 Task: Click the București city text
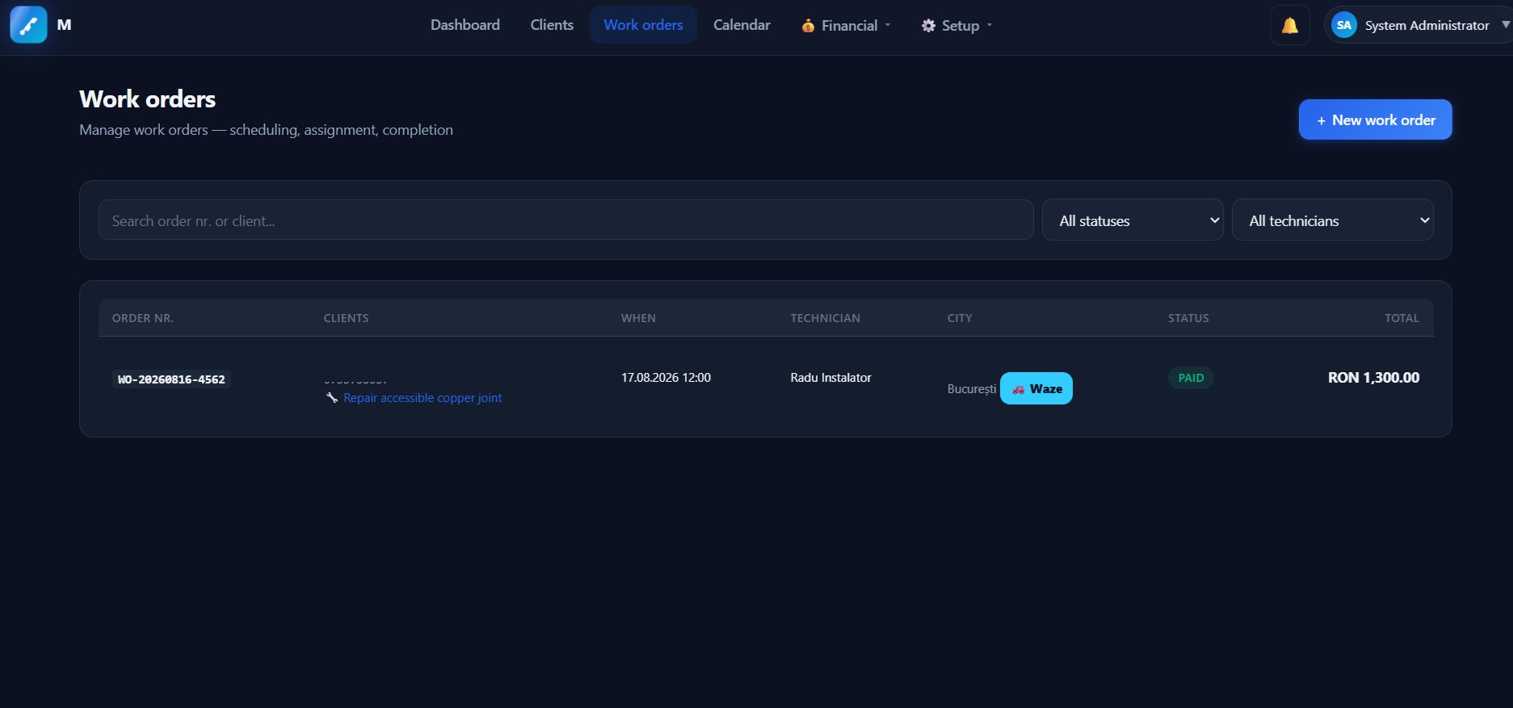[x=972, y=389]
